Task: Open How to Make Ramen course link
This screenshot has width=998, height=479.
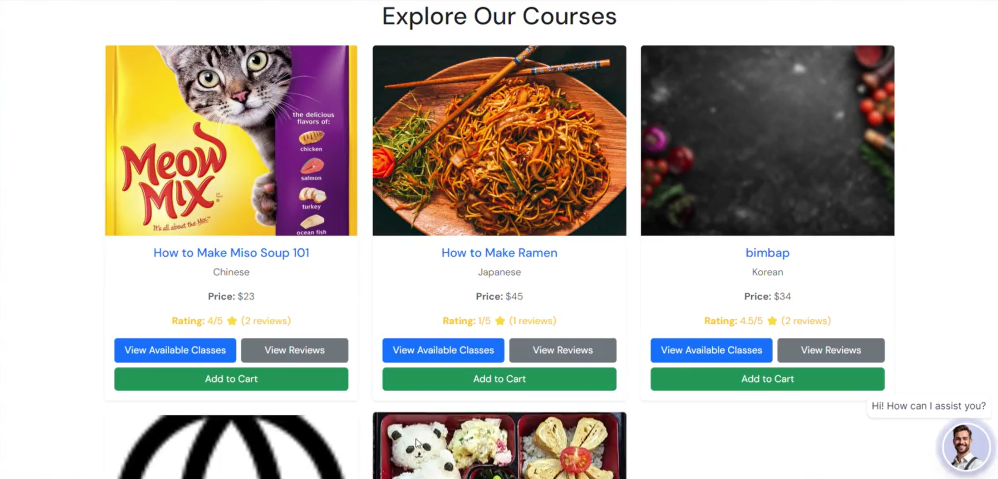Action: click(499, 253)
